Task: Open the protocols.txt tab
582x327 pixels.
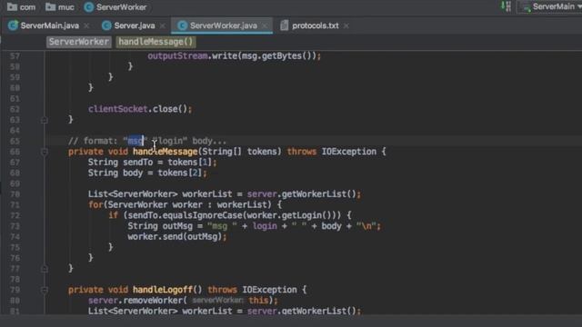Action: 316,25
